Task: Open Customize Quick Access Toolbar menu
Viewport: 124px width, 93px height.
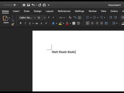Action: coord(49,5)
